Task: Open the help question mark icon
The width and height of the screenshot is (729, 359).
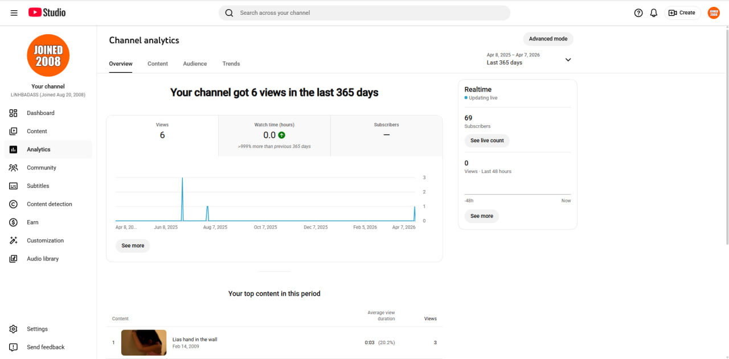Action: (638, 13)
